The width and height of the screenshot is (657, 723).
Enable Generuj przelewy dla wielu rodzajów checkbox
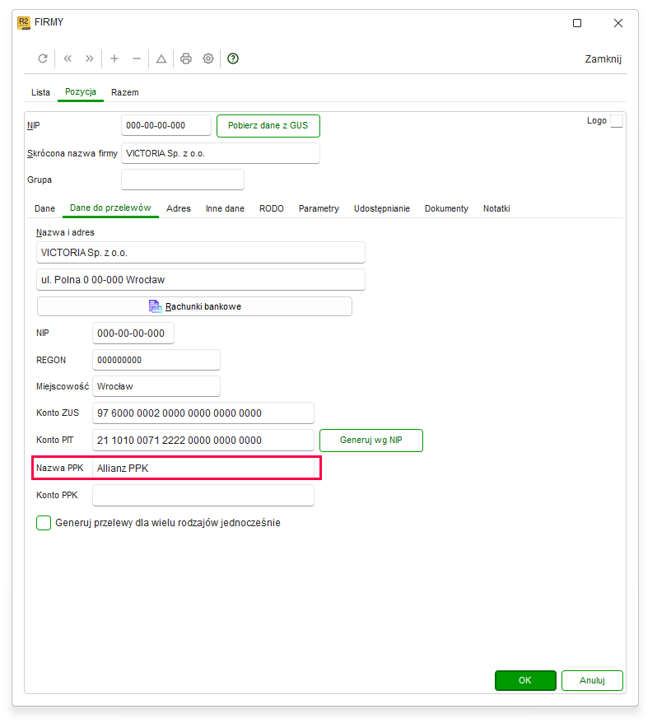point(44,523)
